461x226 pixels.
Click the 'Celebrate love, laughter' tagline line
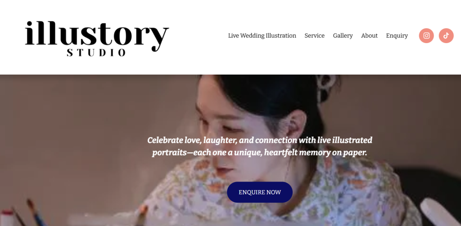click(x=260, y=140)
